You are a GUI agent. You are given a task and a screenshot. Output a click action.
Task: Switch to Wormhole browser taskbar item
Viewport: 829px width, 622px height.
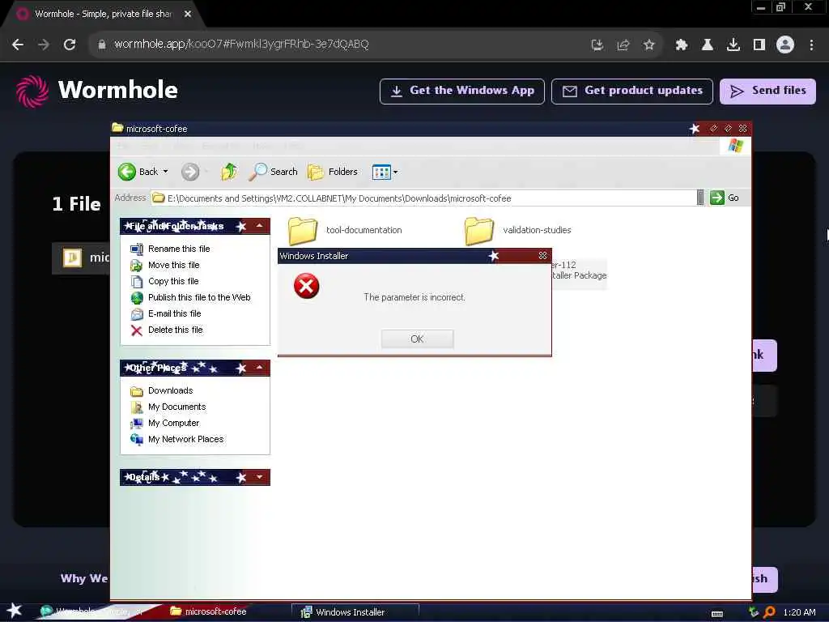pos(91,611)
